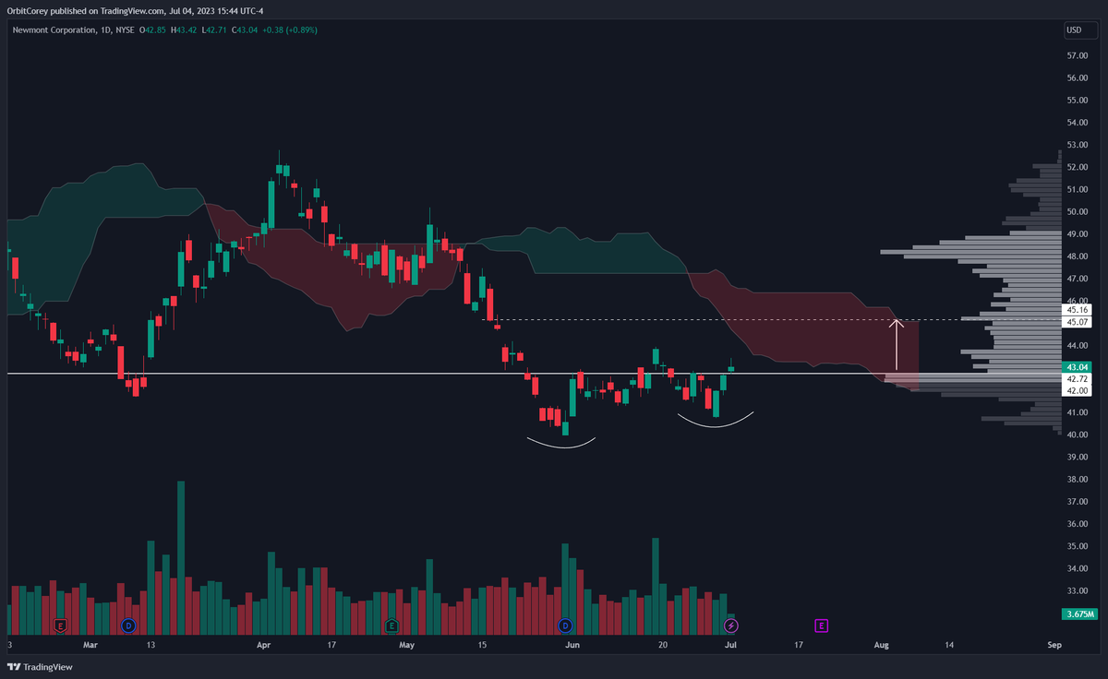Click the 42.00 price label

click(1078, 391)
